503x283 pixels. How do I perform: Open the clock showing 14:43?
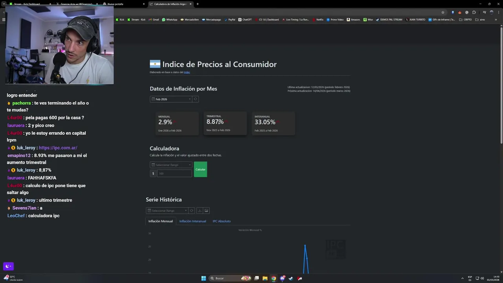click(493, 278)
